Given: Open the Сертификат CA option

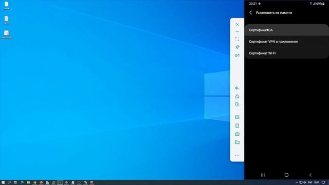Looking at the screenshot, I should click(287, 30).
